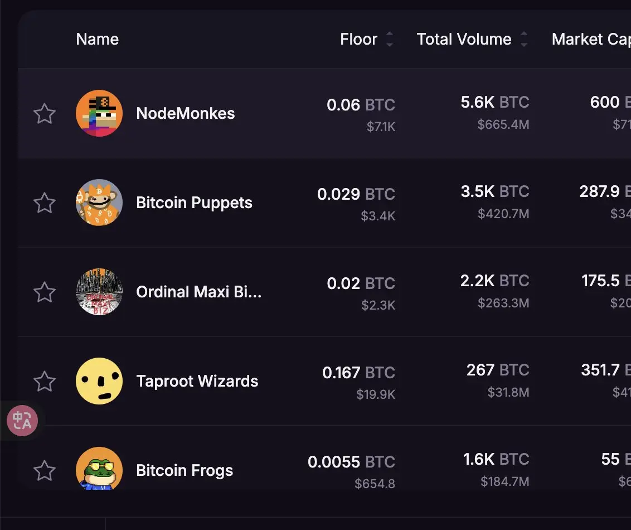Click the Bitcoin Puppets avatar icon
Screen dimensions: 631x530
click(x=99, y=203)
